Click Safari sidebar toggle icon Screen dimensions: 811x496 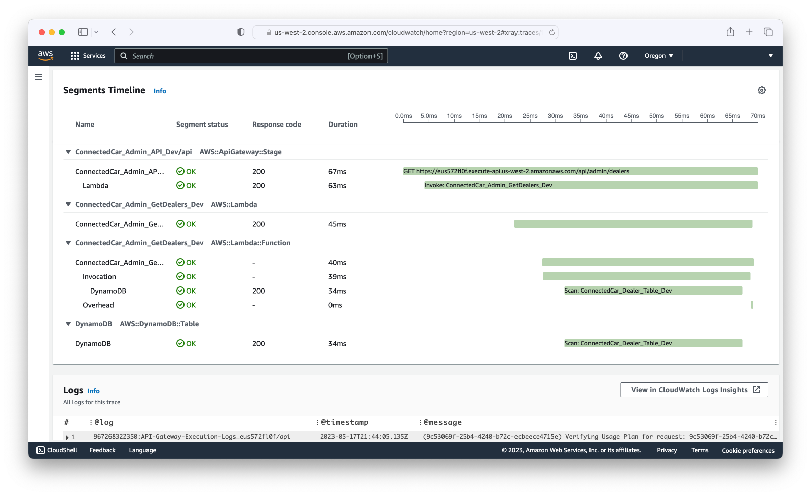(83, 32)
